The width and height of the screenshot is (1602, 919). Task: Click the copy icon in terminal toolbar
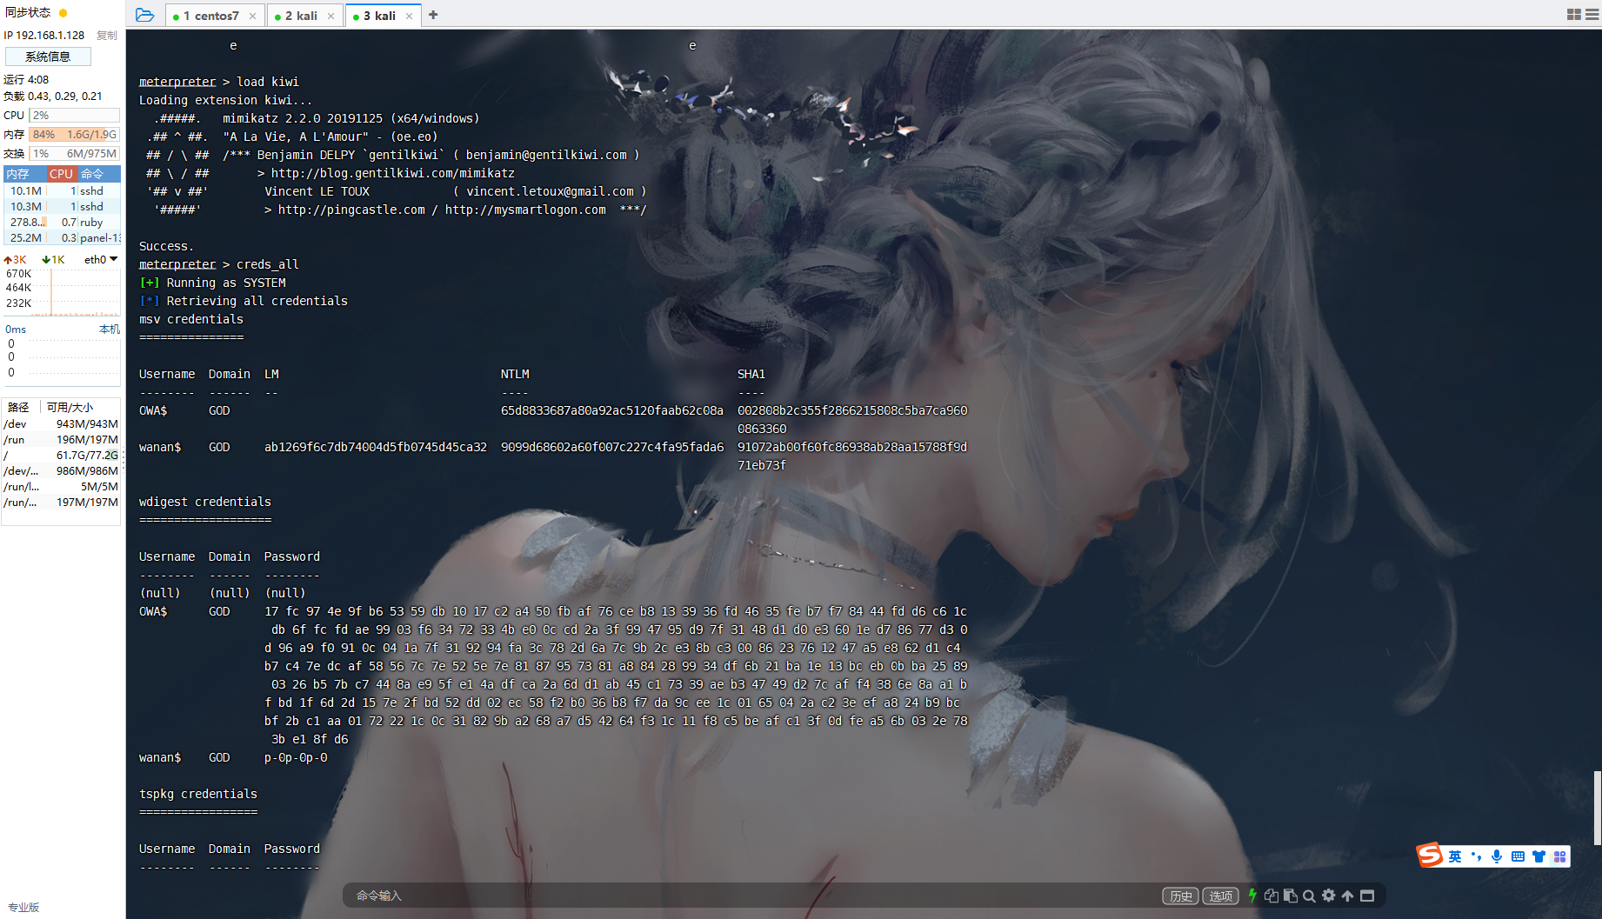[x=1272, y=896]
